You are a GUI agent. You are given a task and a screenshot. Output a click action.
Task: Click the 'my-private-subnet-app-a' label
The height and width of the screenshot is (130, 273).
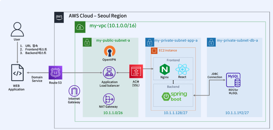[176, 41]
